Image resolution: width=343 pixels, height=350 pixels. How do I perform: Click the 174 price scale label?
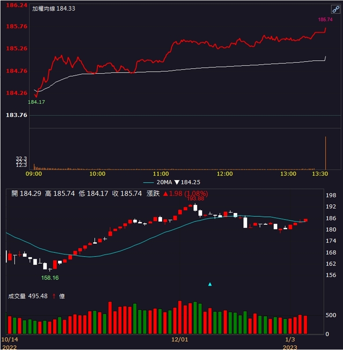tap(331, 241)
